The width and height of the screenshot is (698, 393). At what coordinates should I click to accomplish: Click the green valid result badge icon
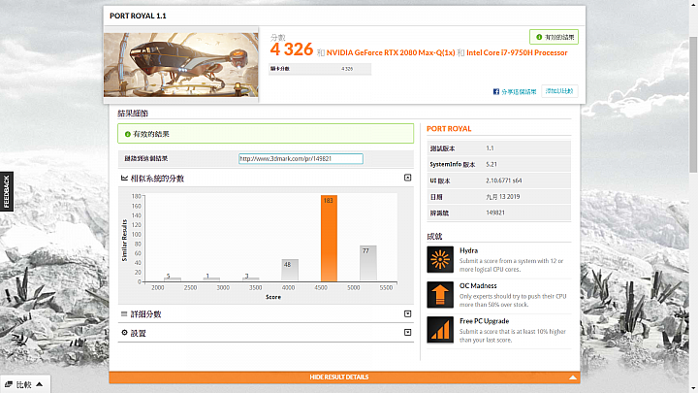click(539, 37)
